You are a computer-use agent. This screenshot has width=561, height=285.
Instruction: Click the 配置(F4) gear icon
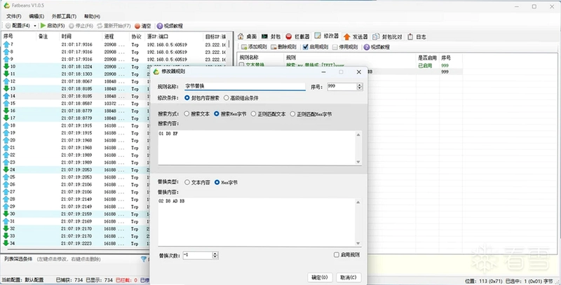point(8,26)
